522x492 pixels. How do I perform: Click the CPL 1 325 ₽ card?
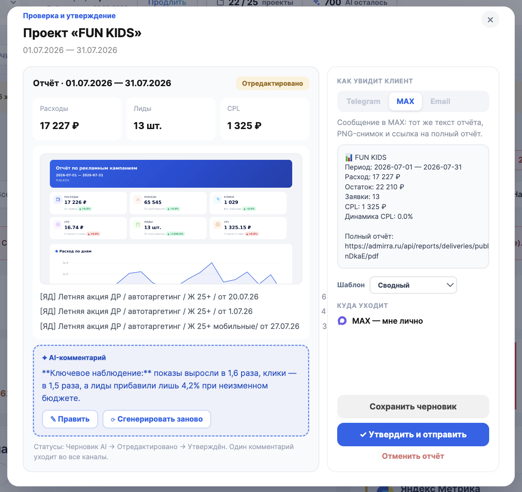pos(265,119)
